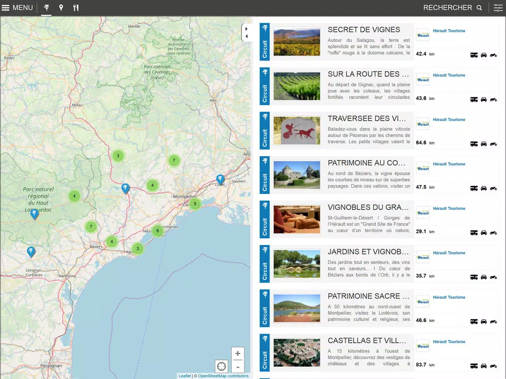Screen dimensions: 506x379
Task: Click motorcycle icon on Secret de Vignes
Action: click(x=494, y=55)
